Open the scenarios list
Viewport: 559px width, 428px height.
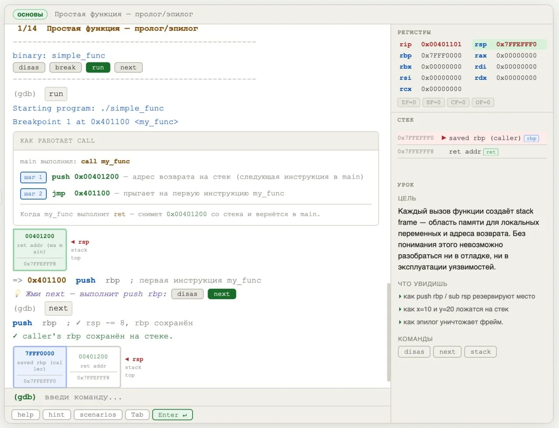tap(98, 414)
